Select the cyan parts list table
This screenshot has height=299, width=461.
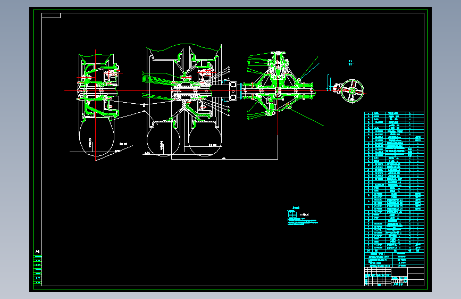(394, 189)
